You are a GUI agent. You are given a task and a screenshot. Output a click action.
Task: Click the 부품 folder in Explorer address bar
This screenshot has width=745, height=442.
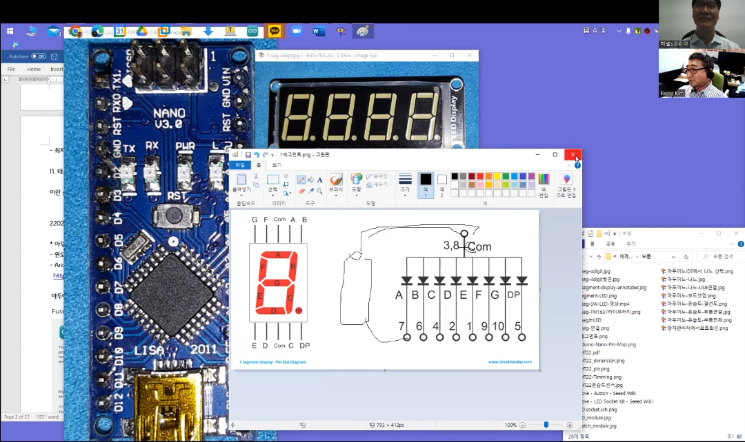click(646, 257)
